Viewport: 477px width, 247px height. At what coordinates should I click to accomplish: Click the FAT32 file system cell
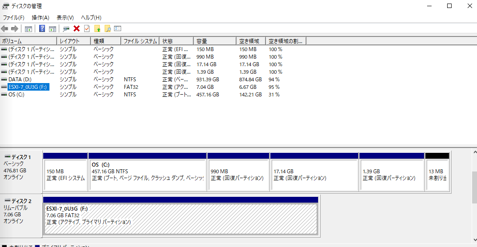click(x=131, y=87)
